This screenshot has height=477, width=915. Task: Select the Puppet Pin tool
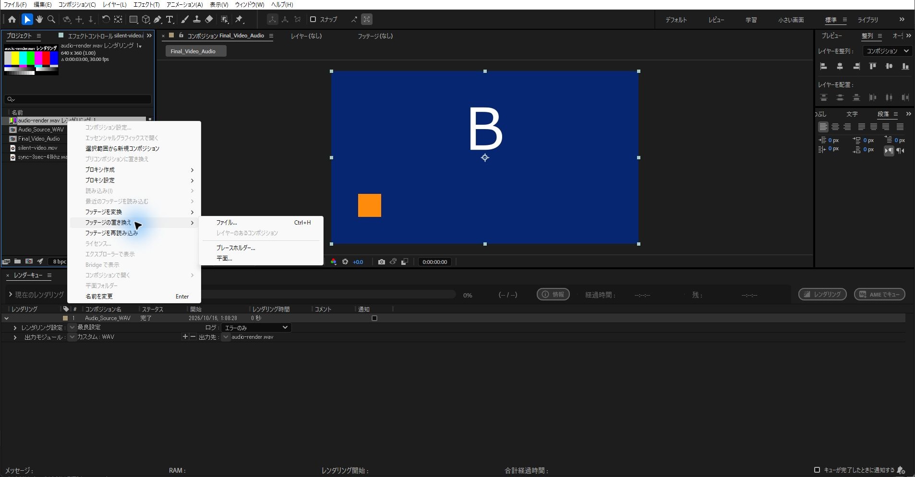tap(239, 19)
